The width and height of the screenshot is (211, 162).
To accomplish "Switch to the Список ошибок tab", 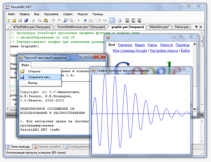I will (49, 147).
